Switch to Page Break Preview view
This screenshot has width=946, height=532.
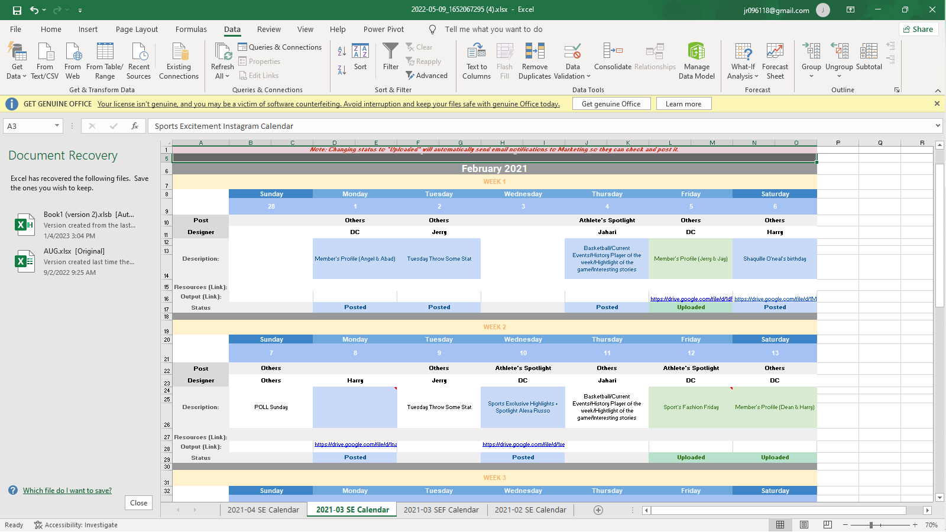coord(828,525)
